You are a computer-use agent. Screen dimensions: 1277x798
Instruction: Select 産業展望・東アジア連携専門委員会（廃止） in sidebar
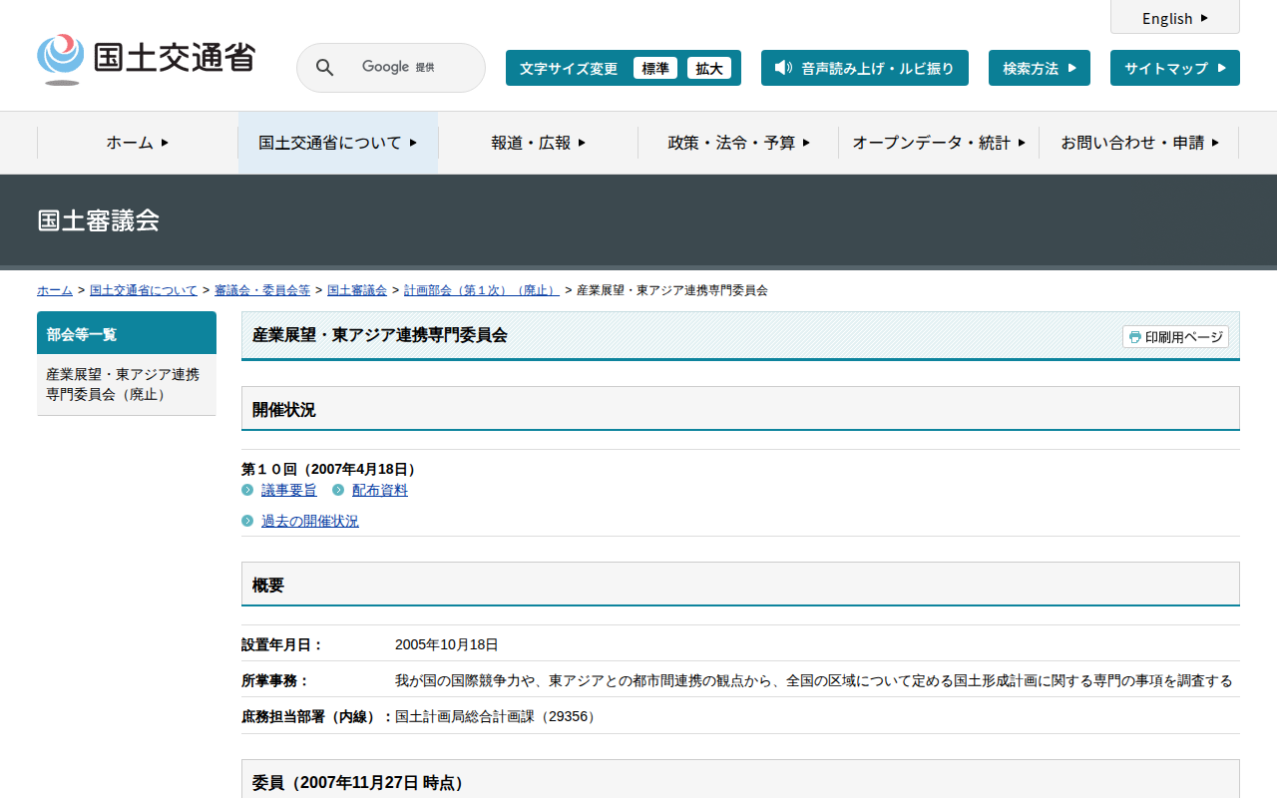123,384
